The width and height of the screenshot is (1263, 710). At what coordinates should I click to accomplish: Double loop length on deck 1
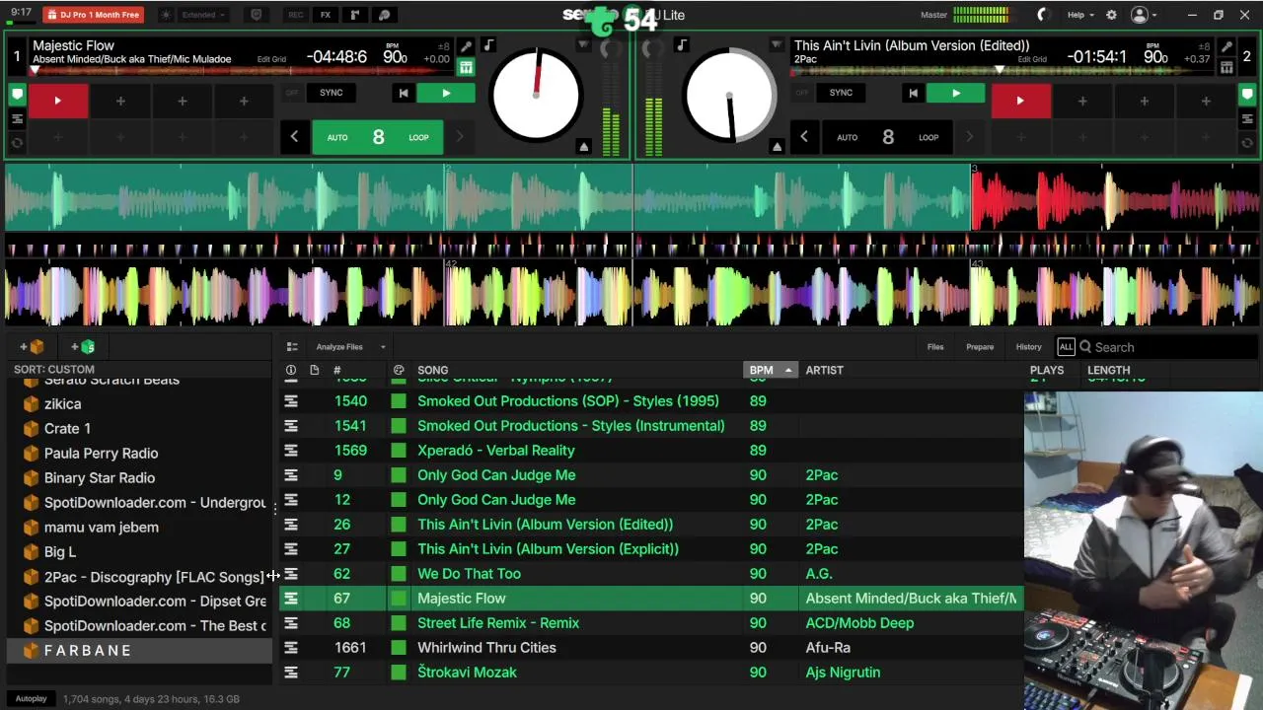click(x=459, y=137)
